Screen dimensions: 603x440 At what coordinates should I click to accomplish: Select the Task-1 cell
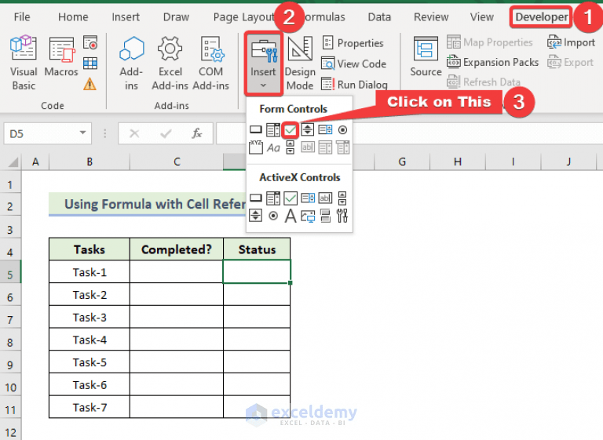click(x=90, y=272)
